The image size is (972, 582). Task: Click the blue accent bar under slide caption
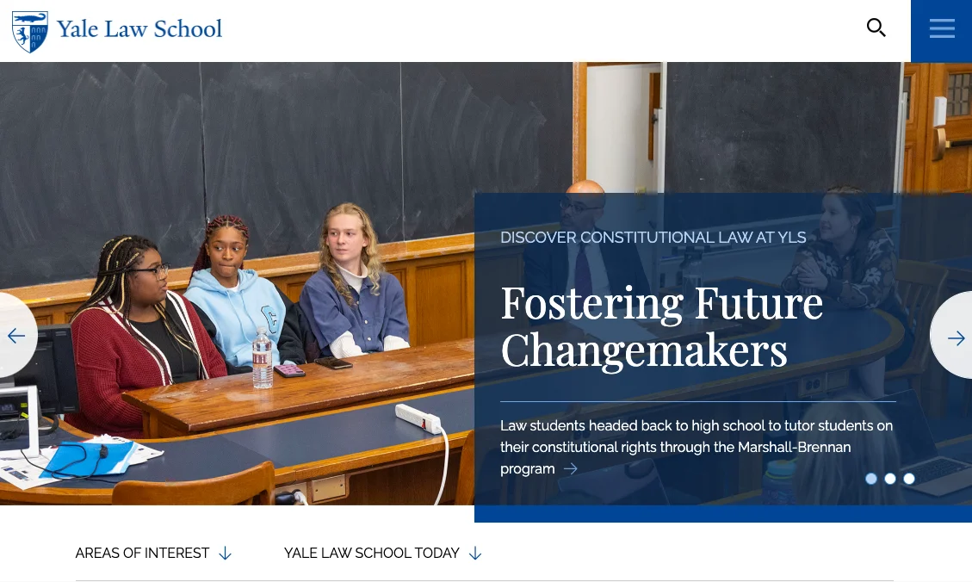pyautogui.click(x=722, y=514)
